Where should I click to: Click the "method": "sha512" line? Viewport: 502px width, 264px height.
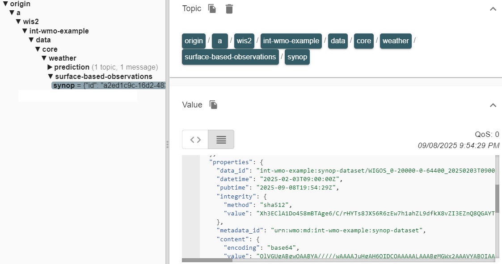click(258, 205)
